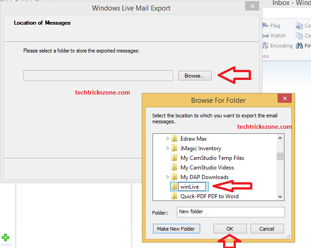Image resolution: width=311 pixels, height=248 pixels.
Task: Confirm with the OK button
Action: tap(230, 229)
